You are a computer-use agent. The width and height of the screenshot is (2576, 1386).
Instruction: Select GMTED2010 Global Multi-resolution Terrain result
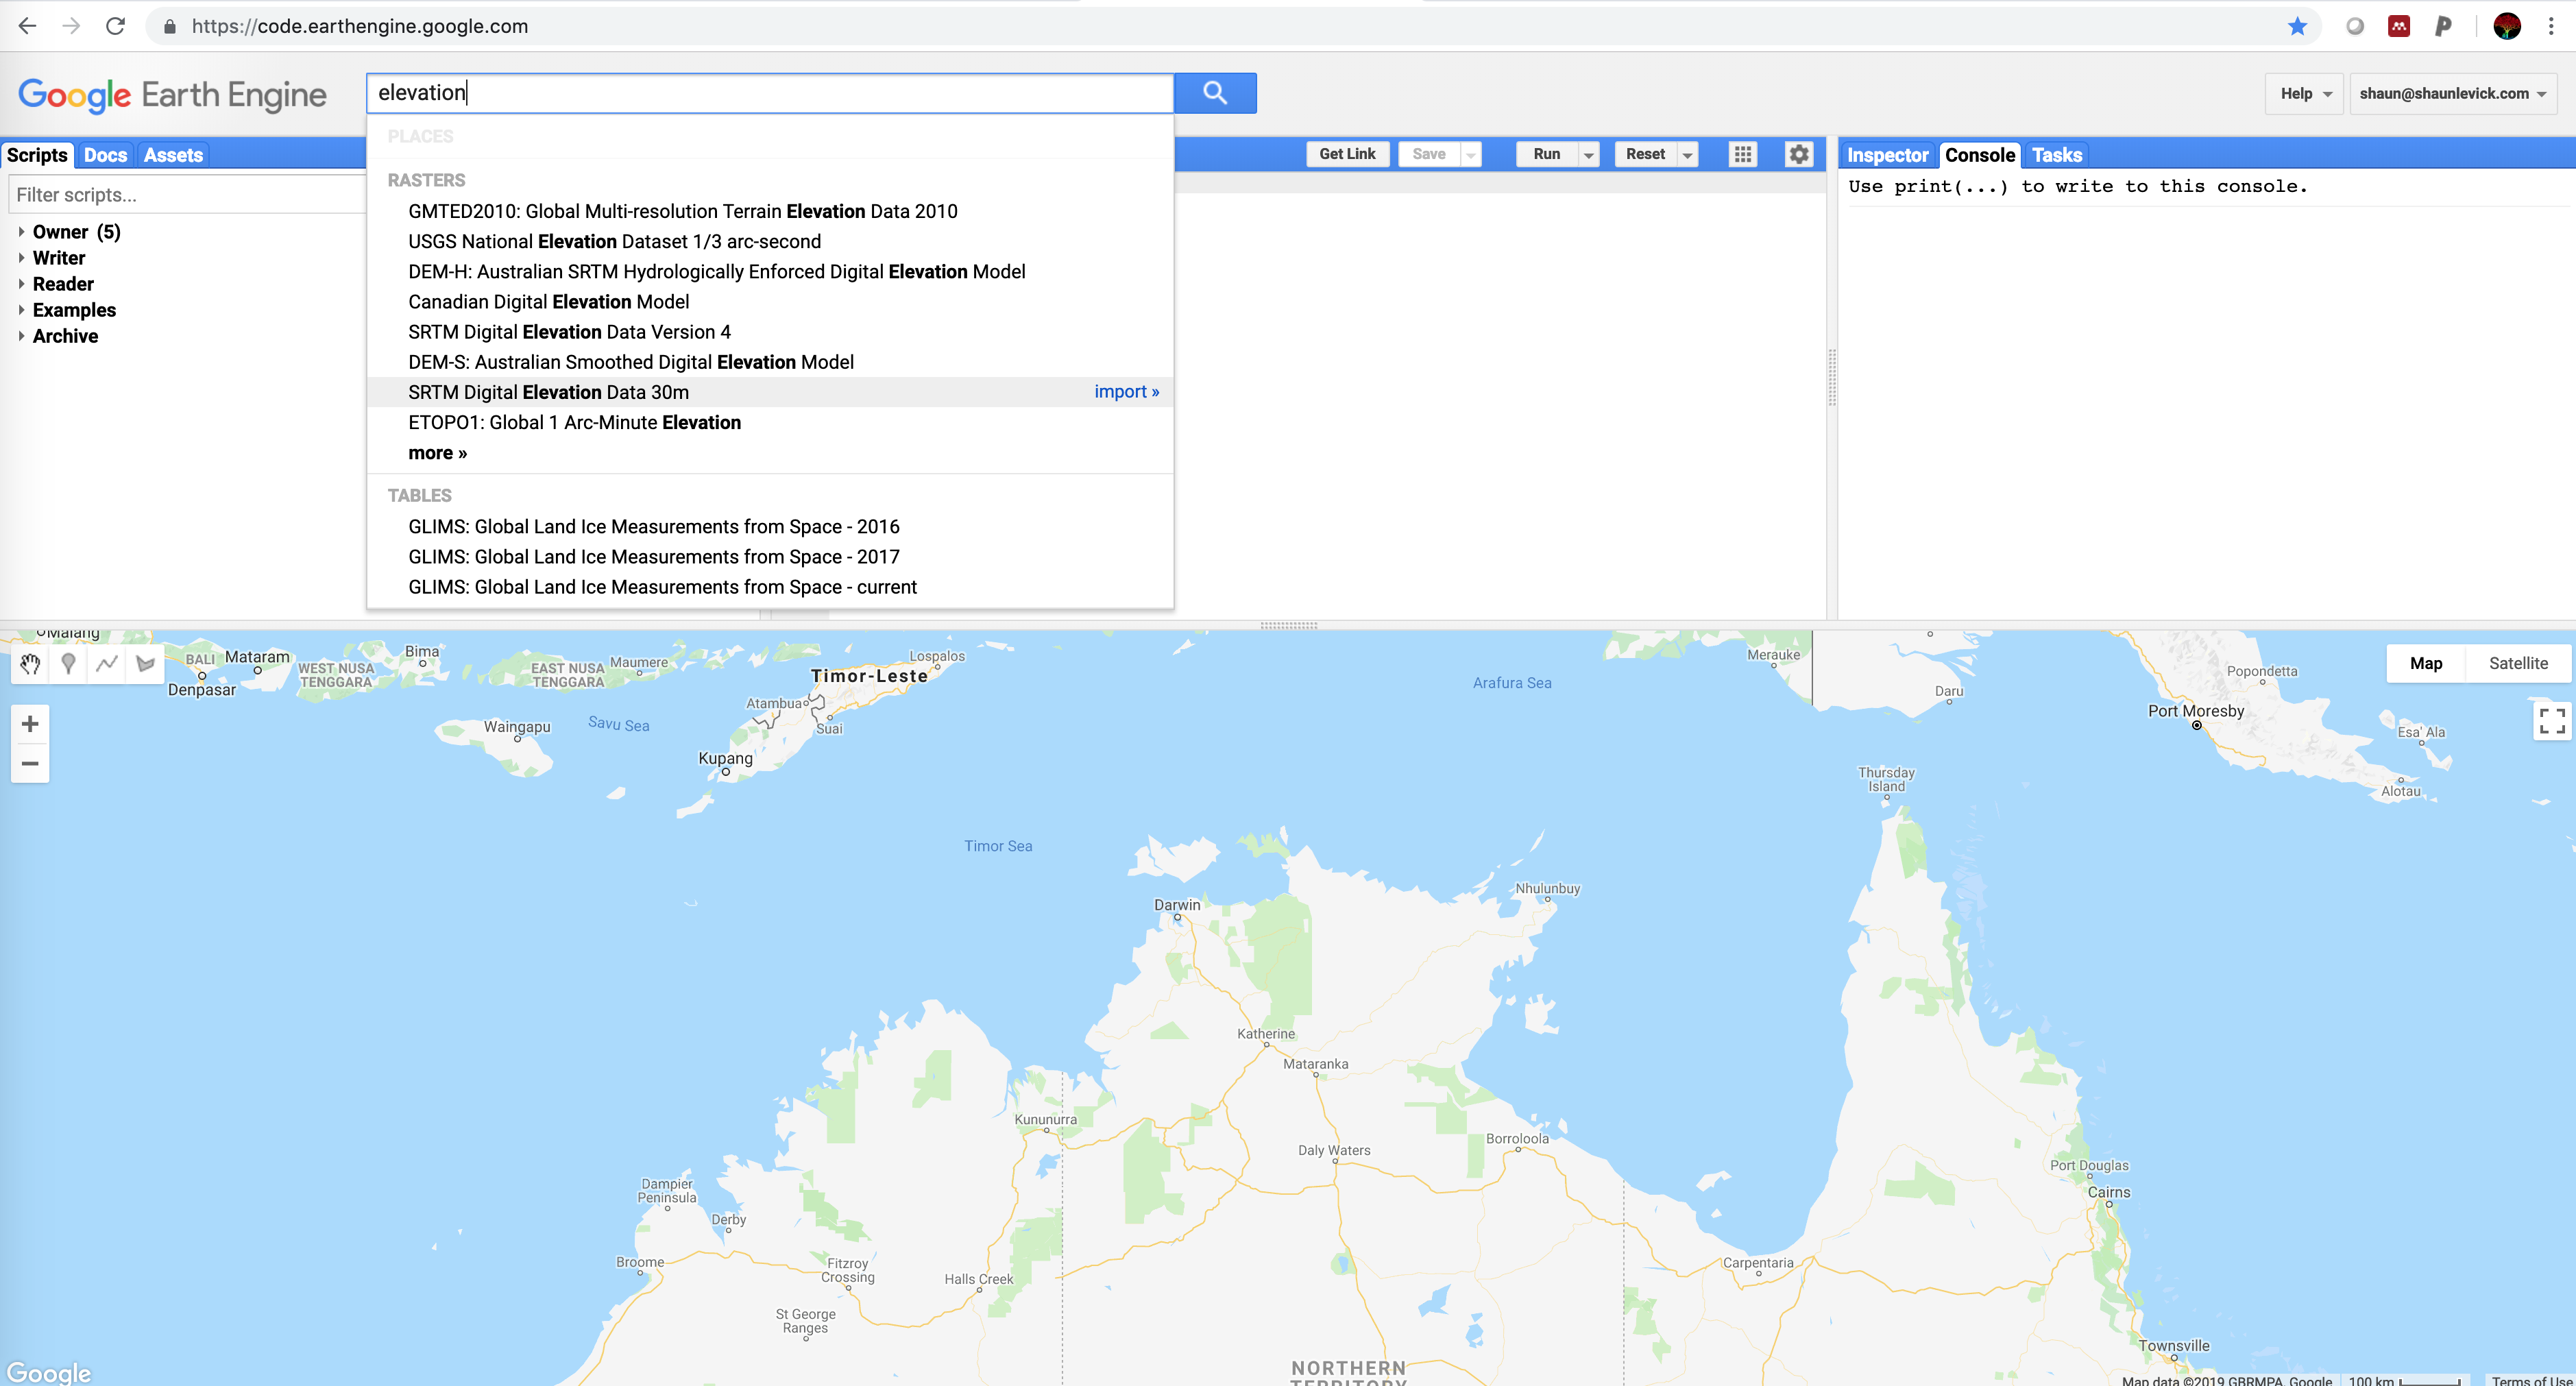point(770,211)
